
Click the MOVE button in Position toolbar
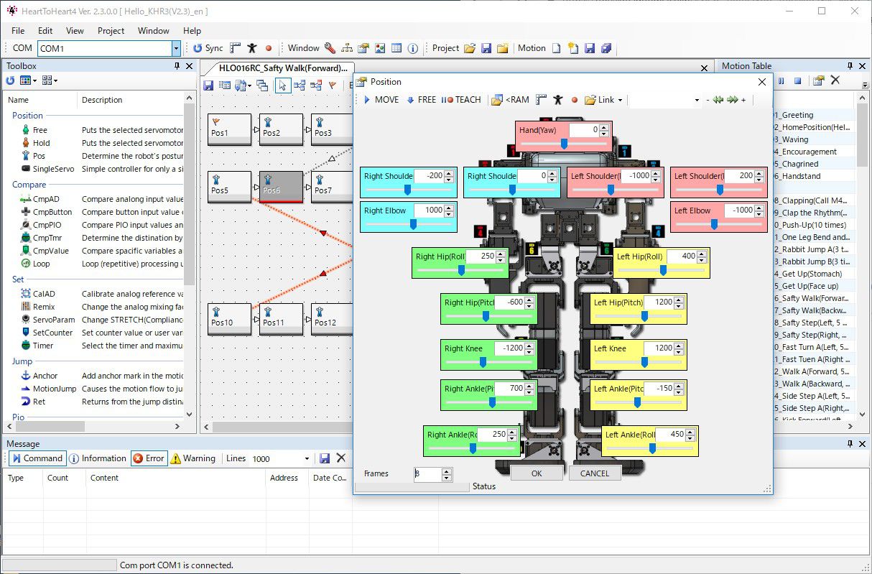tap(380, 100)
